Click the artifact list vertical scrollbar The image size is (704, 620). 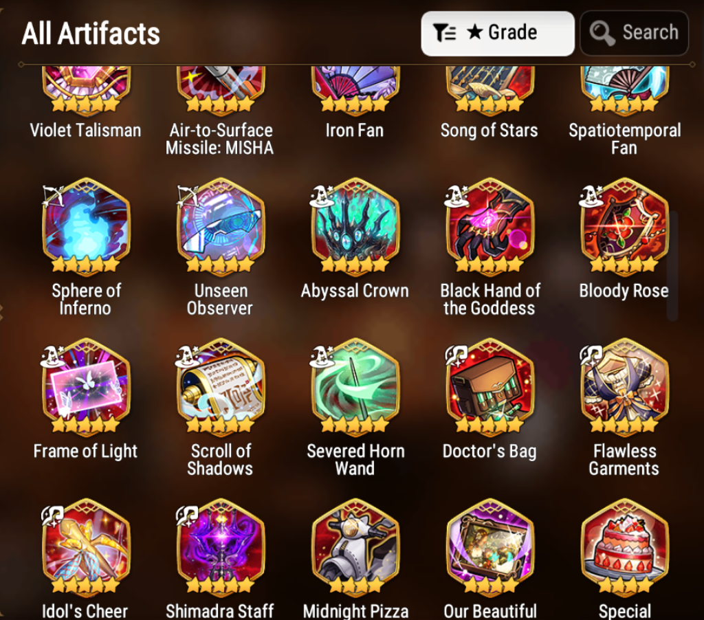672,265
